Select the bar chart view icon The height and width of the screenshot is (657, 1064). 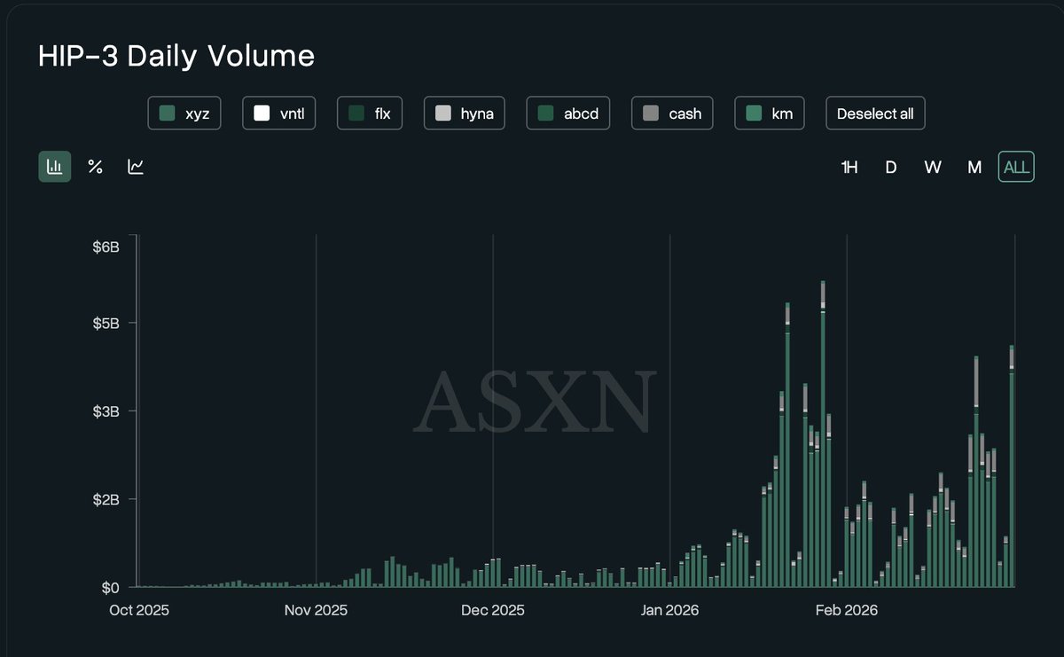(x=54, y=167)
